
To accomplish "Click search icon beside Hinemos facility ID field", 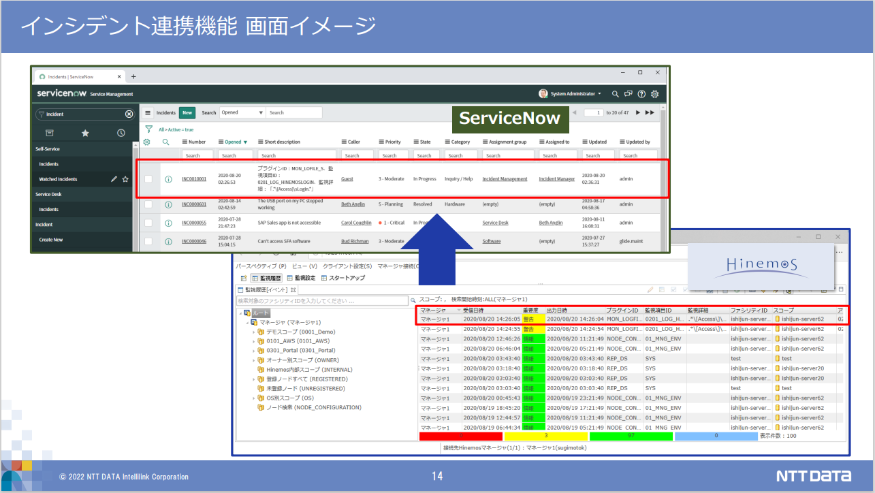I will pyautogui.click(x=413, y=300).
